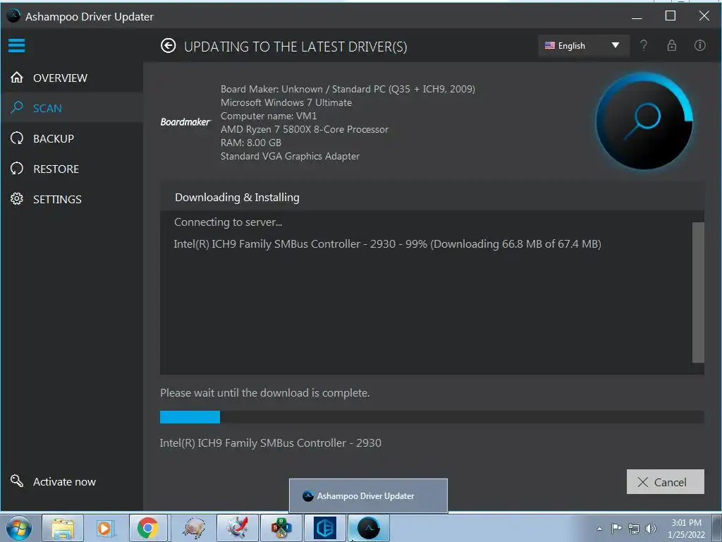Screen dimensions: 722x542
Task: Open the Settings section
Action: [x=72, y=199]
